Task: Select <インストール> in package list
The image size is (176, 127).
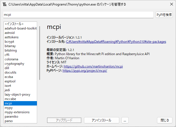Action: tap(14, 24)
